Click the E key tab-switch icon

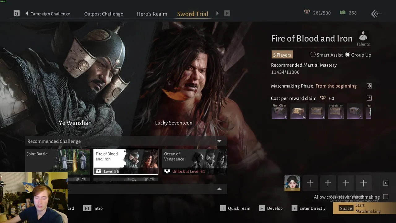[227, 14]
